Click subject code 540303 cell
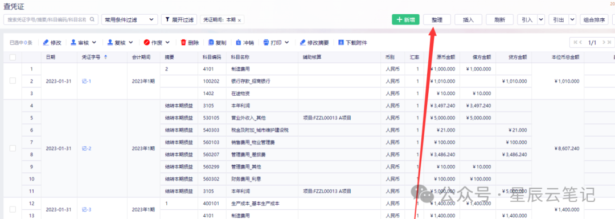Screen dimensions: 615x219 [211, 130]
